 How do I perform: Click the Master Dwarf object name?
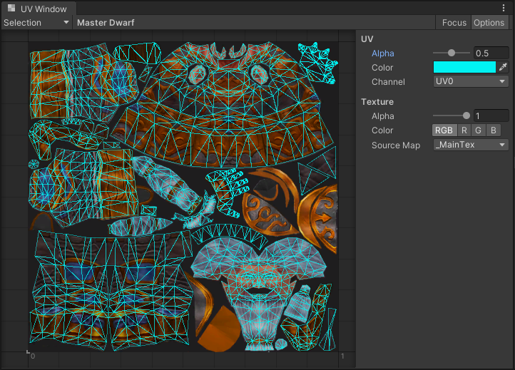click(x=106, y=23)
